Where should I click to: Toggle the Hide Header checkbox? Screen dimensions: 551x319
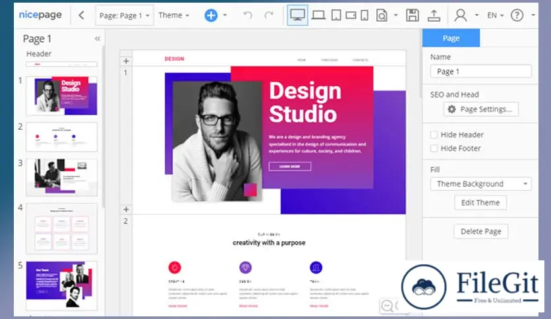click(x=434, y=135)
